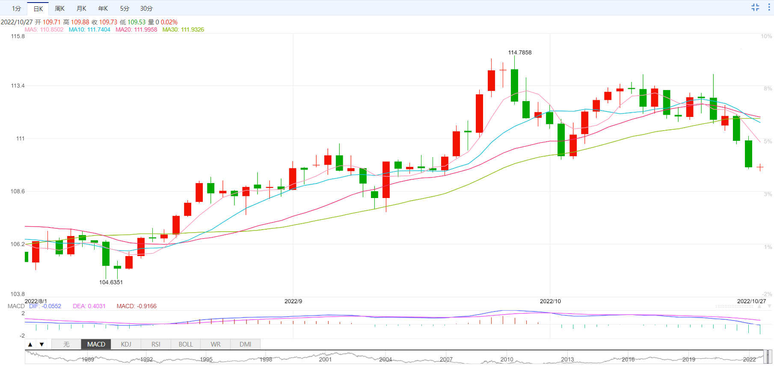Click the 2010 area in overview timeline

(x=507, y=359)
